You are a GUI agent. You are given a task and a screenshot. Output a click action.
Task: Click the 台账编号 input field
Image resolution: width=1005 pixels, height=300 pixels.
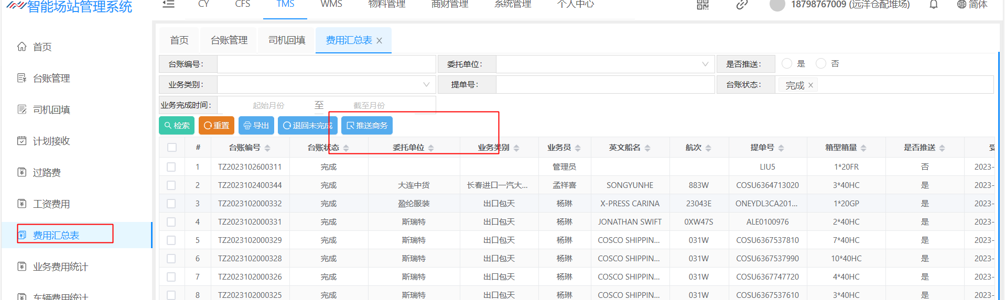tap(326, 64)
